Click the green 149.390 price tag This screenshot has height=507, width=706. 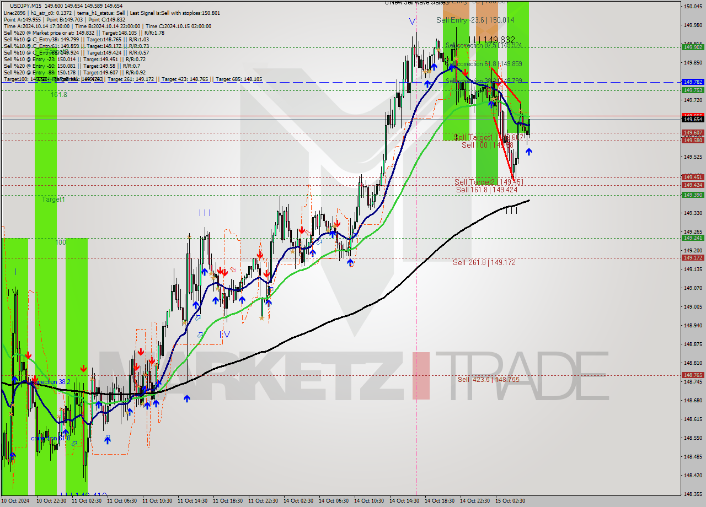pyautogui.click(x=693, y=195)
